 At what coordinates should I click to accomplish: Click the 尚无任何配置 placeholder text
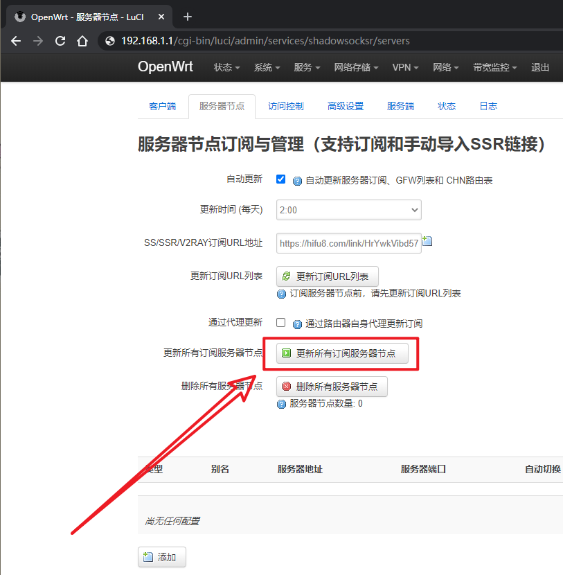tap(172, 521)
